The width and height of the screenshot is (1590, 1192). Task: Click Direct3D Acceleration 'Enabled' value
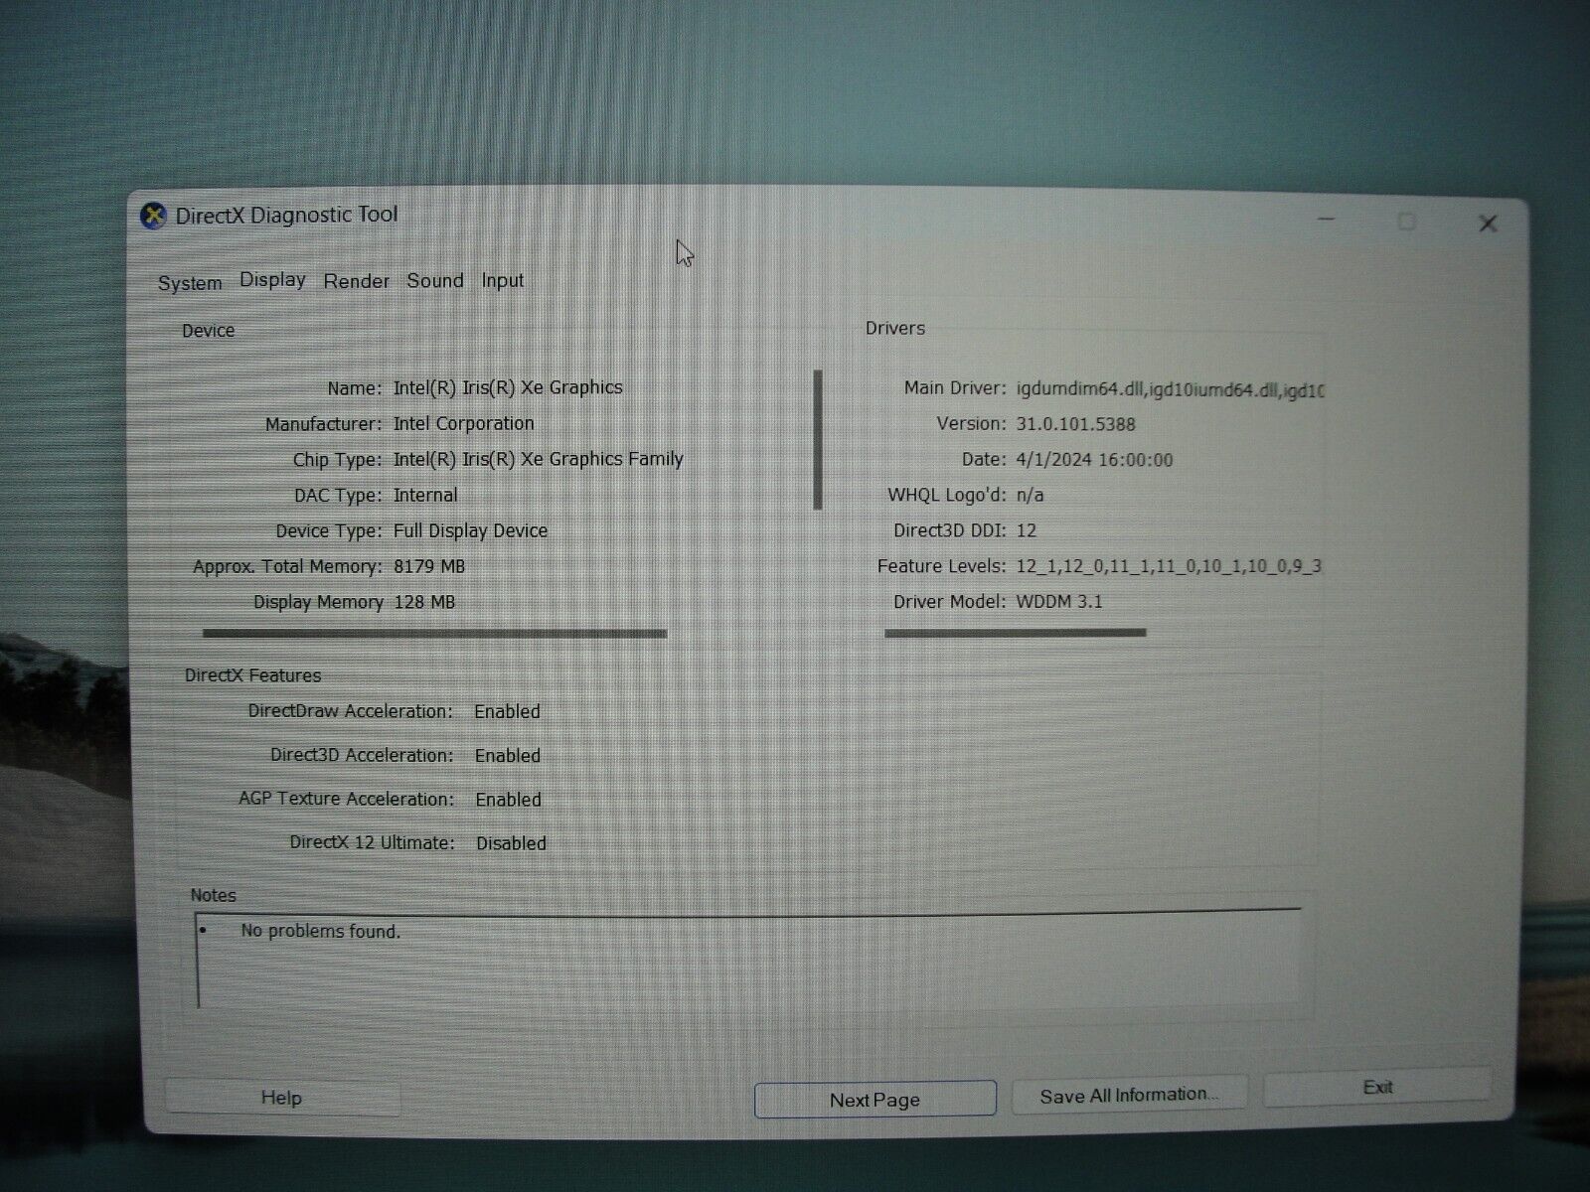point(508,756)
